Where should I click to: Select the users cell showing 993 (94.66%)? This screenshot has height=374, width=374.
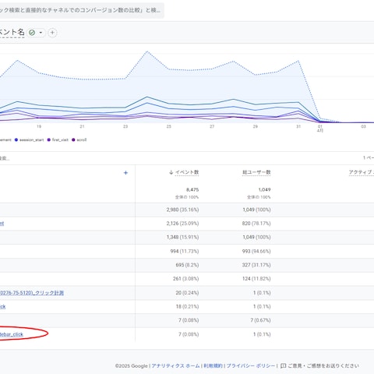coord(256,251)
